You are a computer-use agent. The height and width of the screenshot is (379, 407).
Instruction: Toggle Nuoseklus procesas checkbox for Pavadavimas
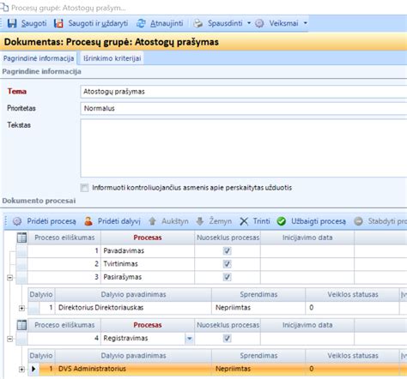click(227, 251)
